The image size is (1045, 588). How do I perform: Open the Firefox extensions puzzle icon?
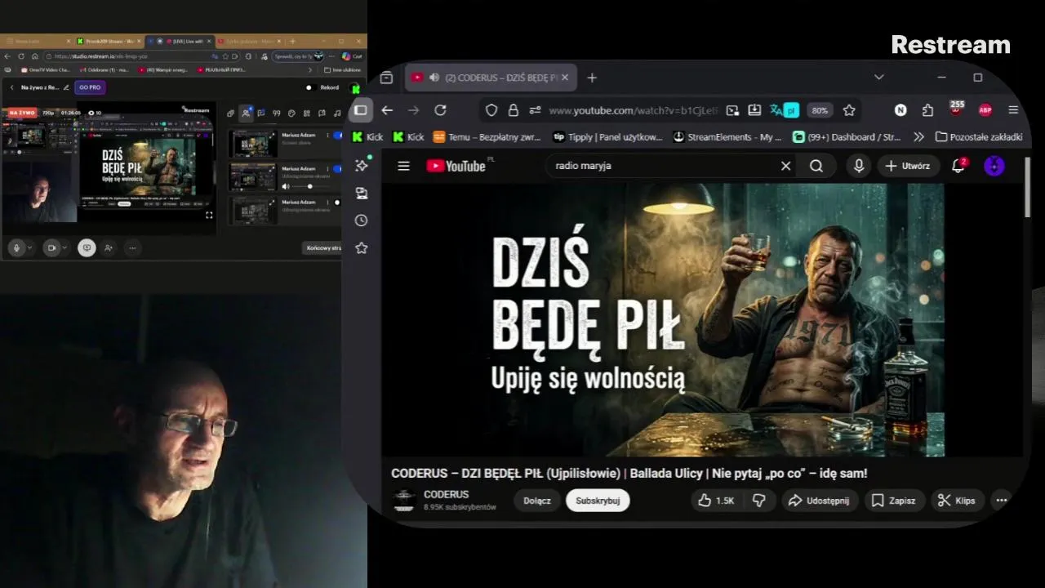pos(927,110)
